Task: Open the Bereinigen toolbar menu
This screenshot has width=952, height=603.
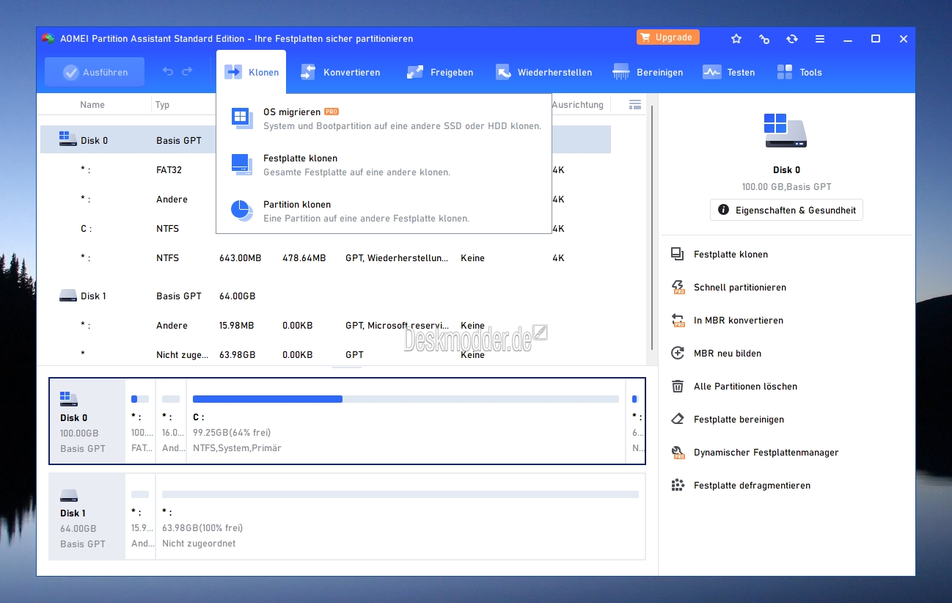Action: coord(648,72)
